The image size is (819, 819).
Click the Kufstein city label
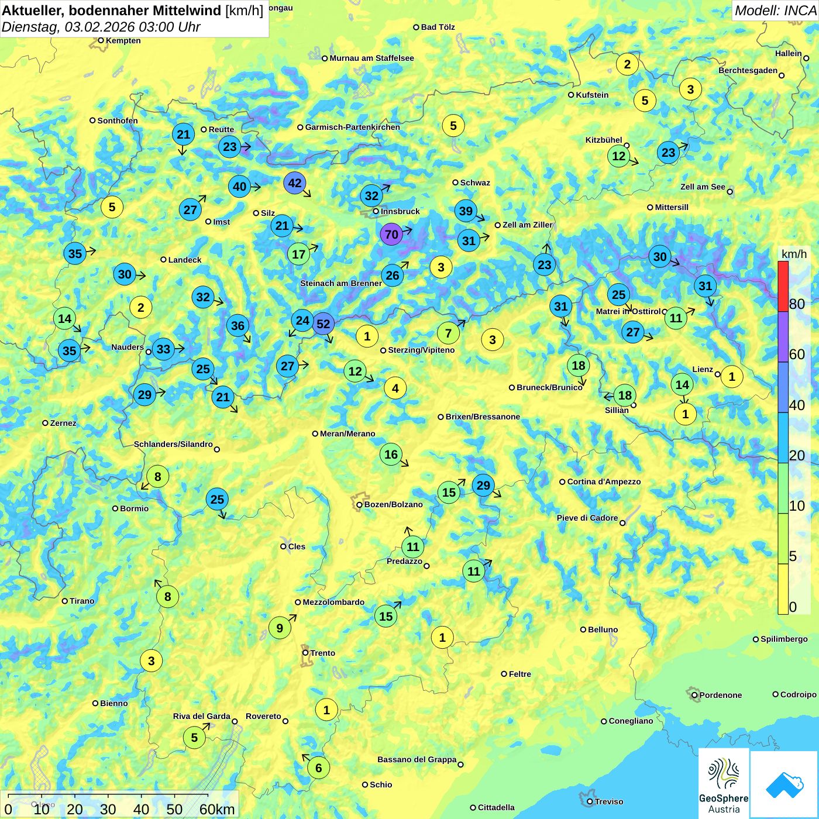(x=592, y=95)
